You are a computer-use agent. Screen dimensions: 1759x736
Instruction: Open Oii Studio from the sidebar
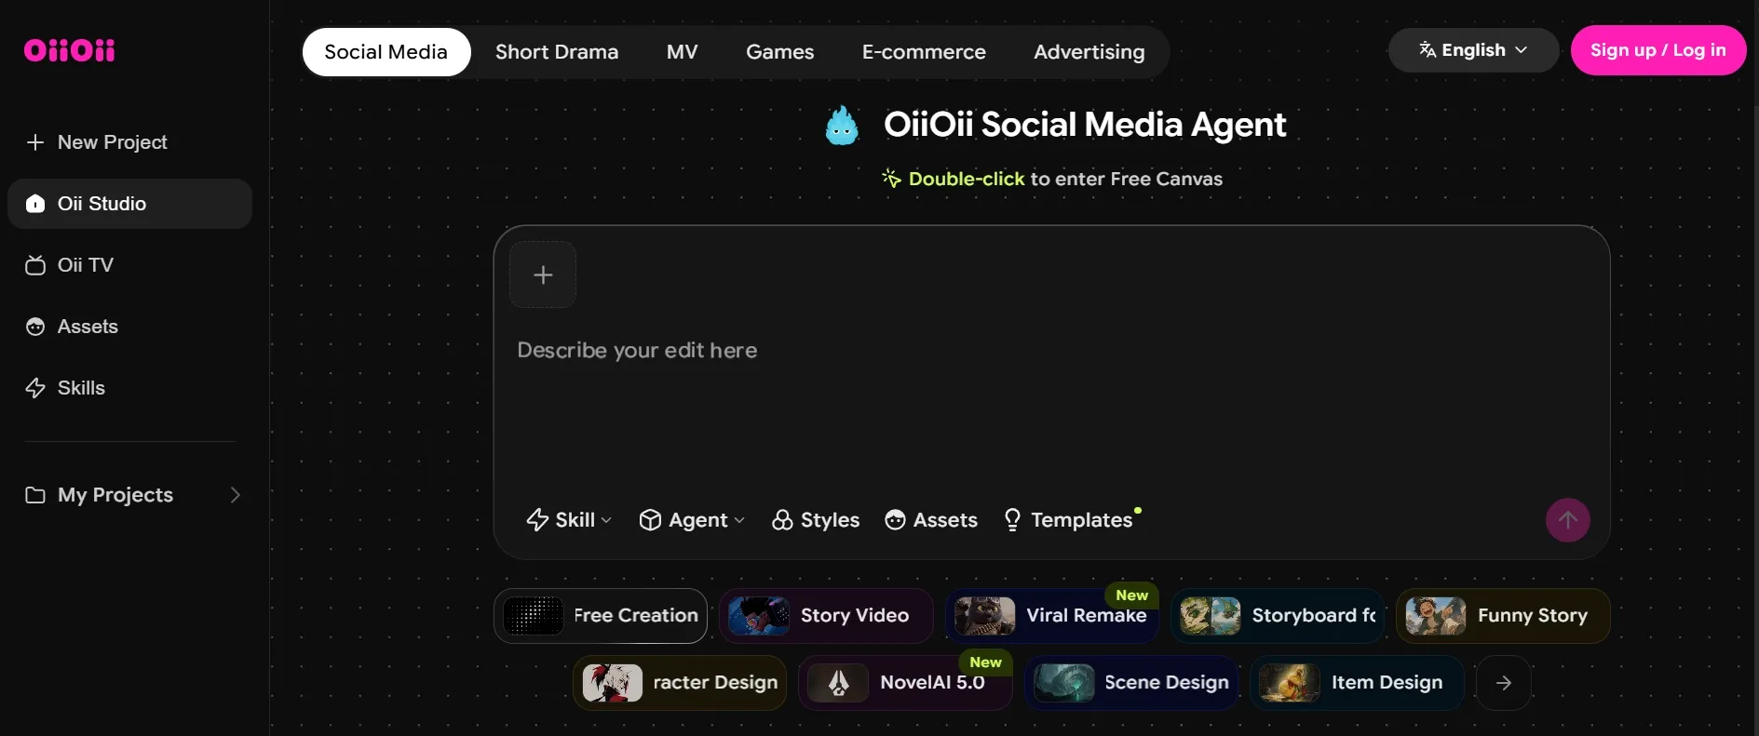(x=129, y=204)
